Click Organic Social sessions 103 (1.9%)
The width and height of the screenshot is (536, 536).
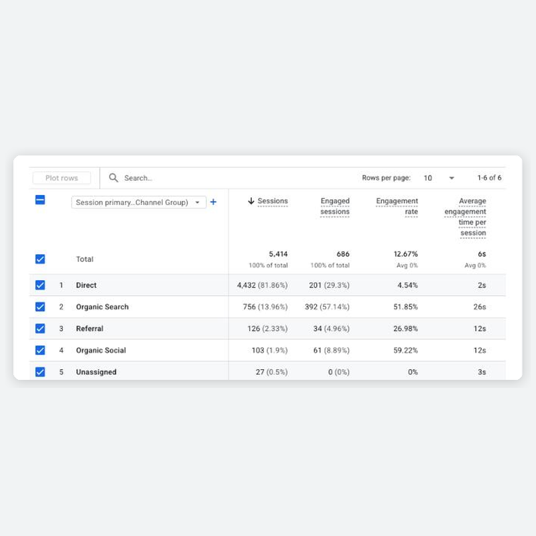pos(270,350)
